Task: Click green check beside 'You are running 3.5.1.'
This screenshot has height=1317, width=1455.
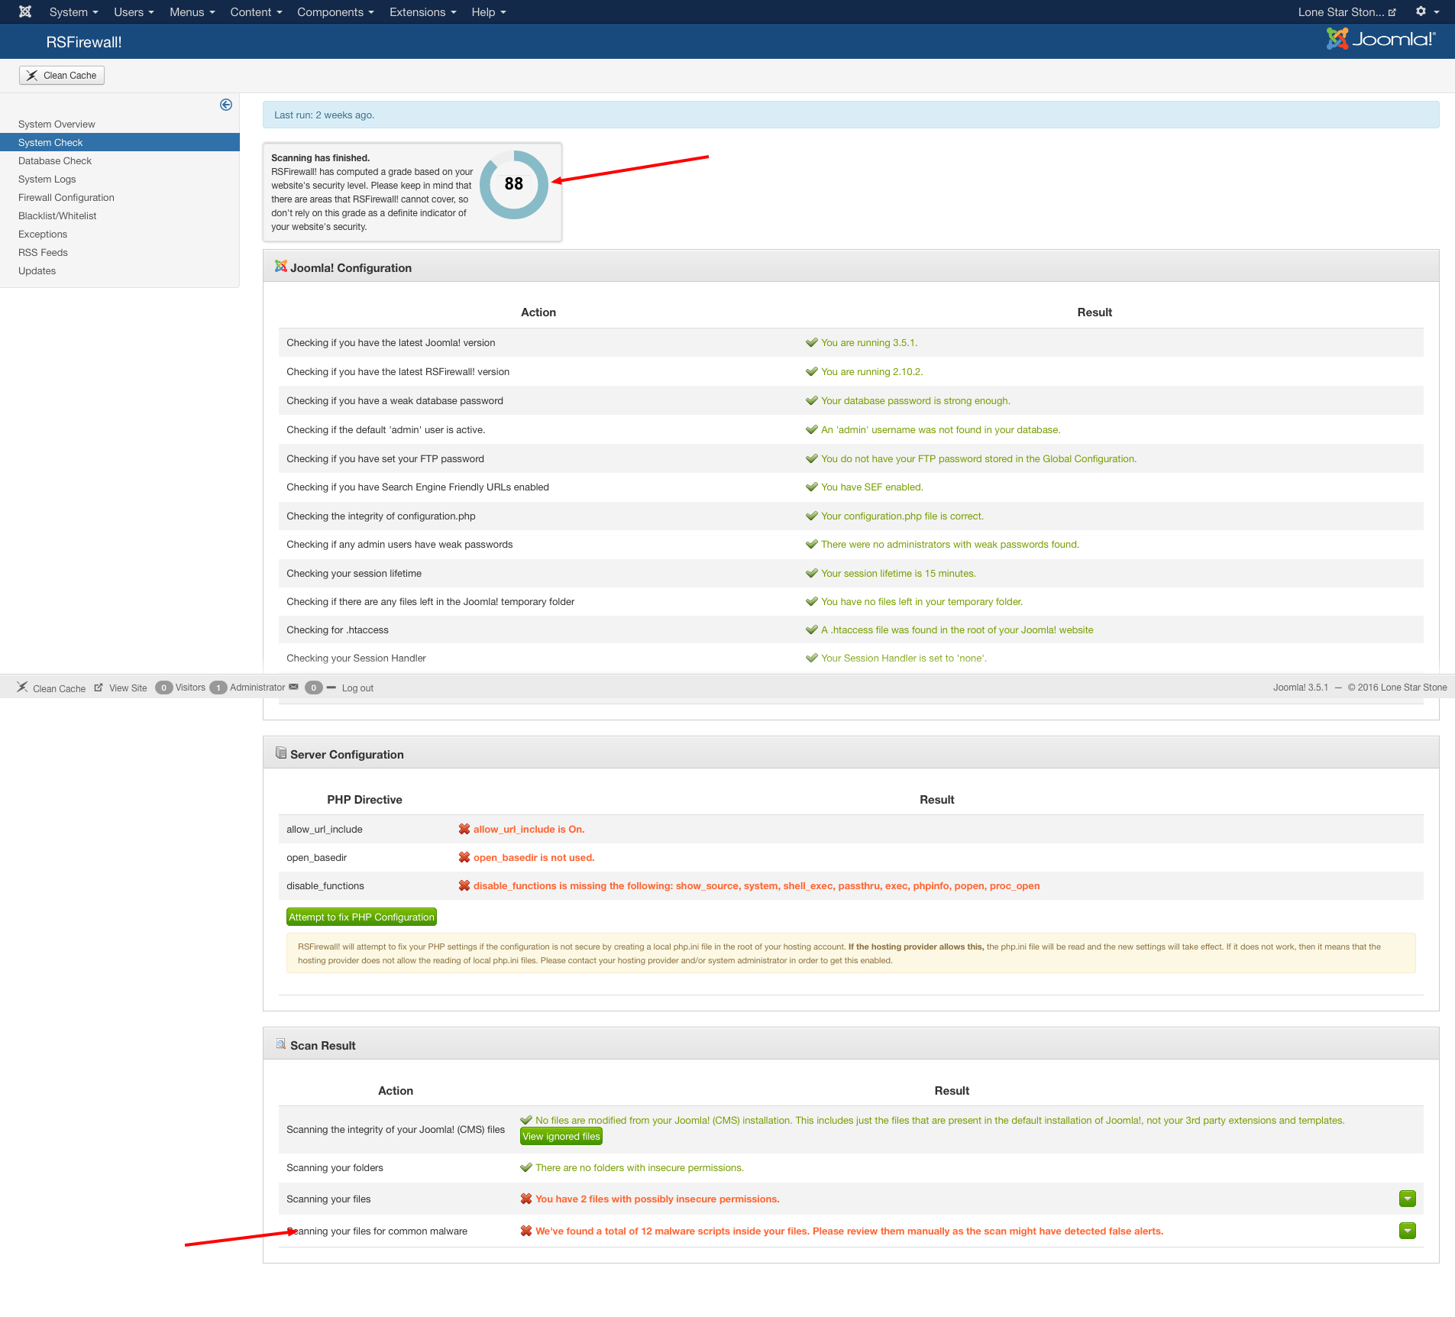Action: [812, 342]
